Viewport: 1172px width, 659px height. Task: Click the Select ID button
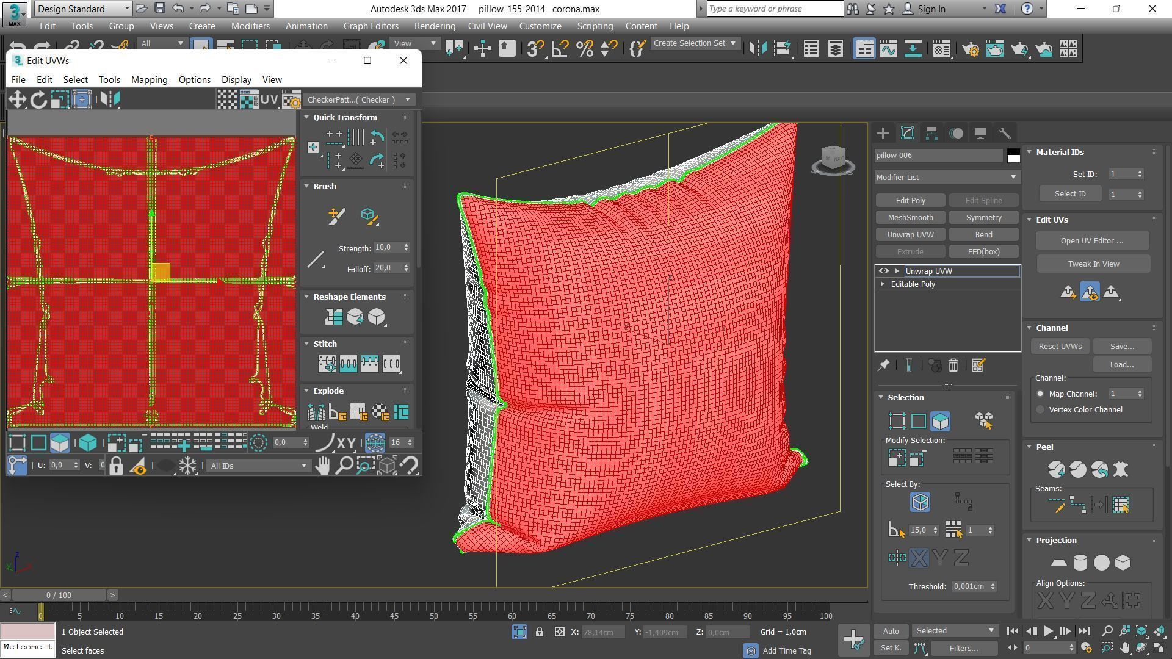tap(1070, 194)
